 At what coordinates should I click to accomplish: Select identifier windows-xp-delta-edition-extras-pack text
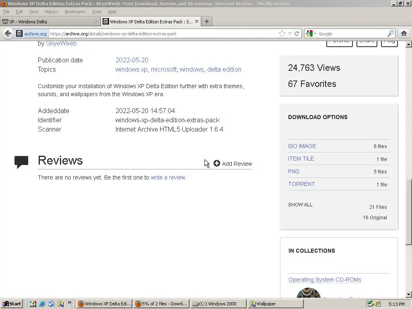[167, 120]
